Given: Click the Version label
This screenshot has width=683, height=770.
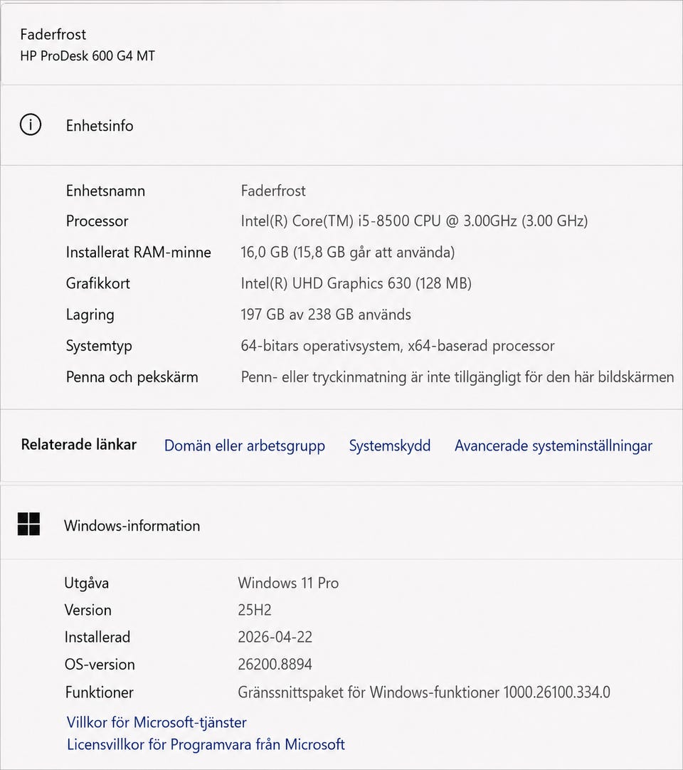Looking at the screenshot, I should pyautogui.click(x=88, y=610).
